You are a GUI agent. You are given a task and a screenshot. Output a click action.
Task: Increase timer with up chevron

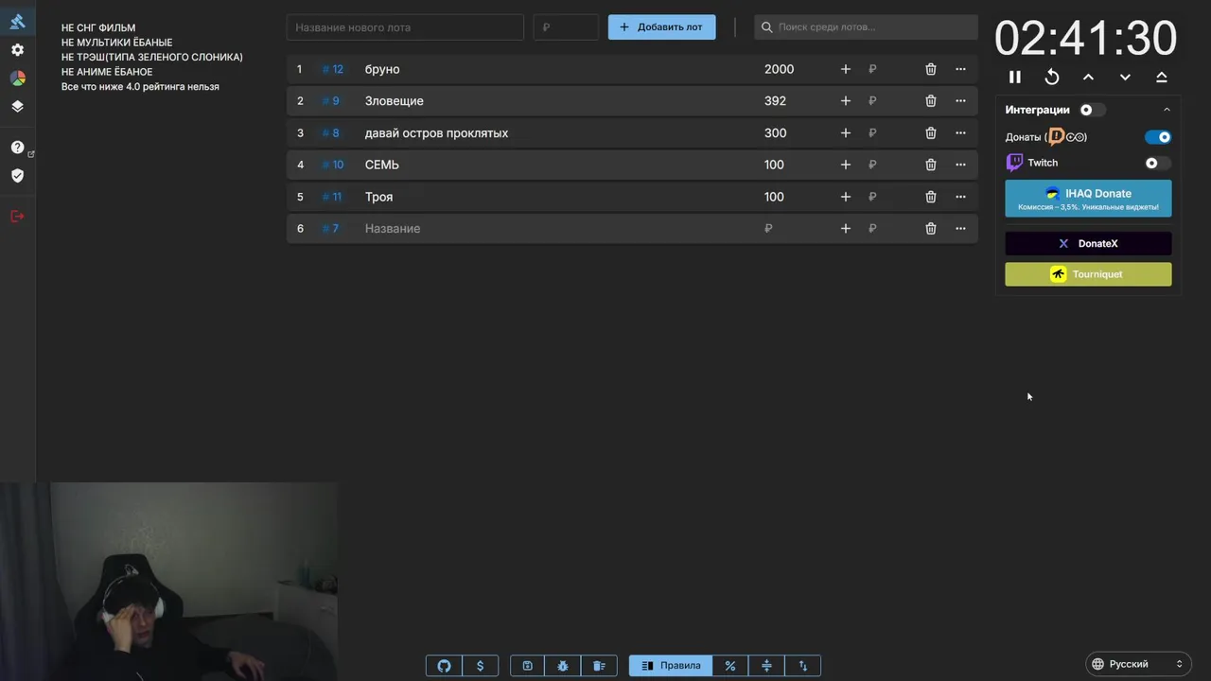coord(1088,78)
